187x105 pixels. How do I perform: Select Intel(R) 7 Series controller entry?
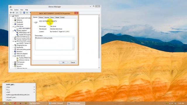[25, 43]
